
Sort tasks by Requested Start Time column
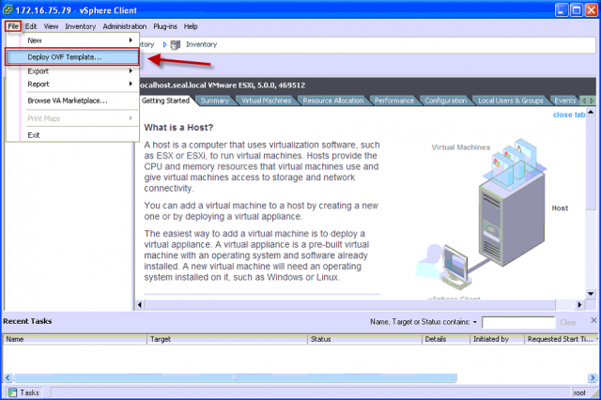tap(562, 339)
